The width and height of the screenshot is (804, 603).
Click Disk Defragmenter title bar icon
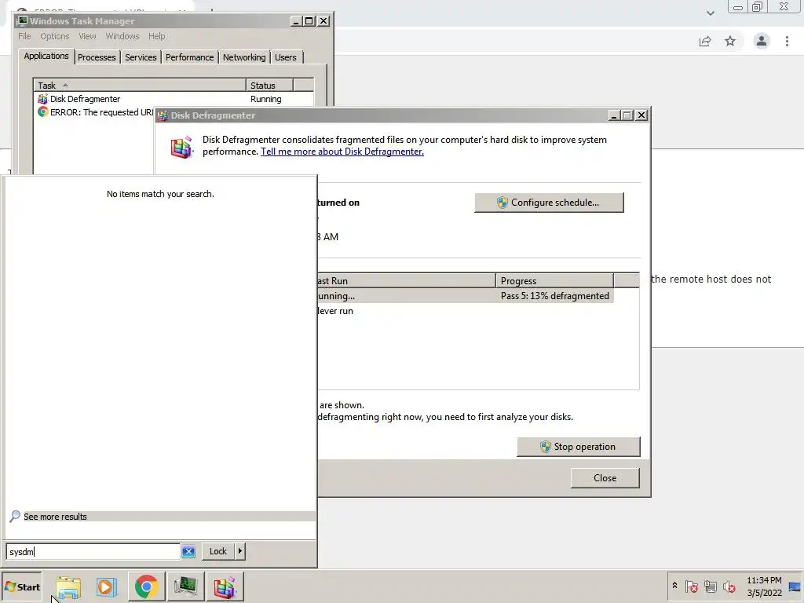163,115
